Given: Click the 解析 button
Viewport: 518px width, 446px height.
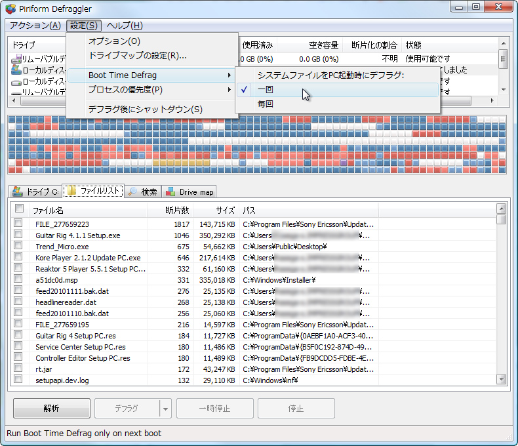Looking at the screenshot, I should click(52, 409).
